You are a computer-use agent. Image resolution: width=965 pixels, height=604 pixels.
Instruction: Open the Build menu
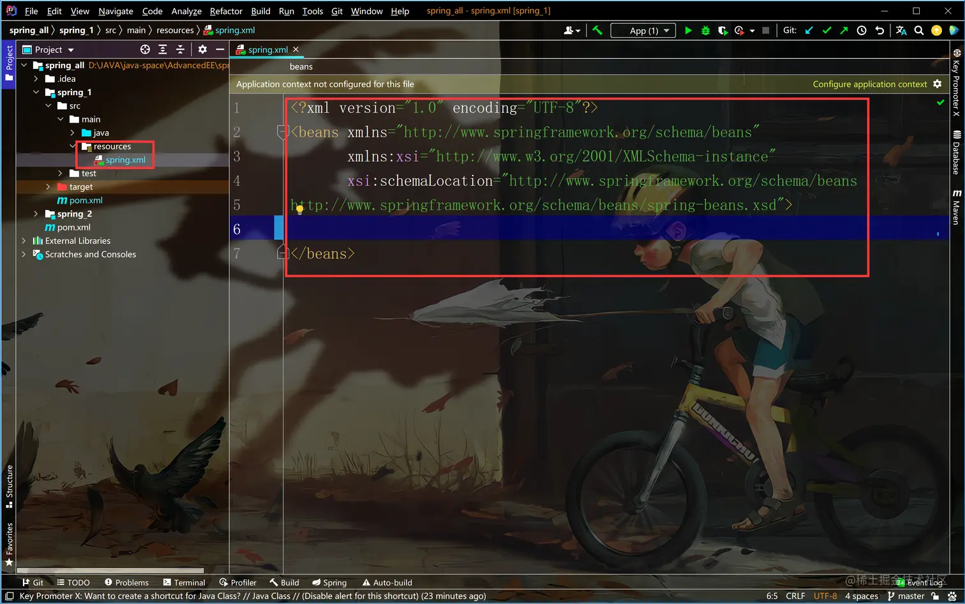coord(260,11)
